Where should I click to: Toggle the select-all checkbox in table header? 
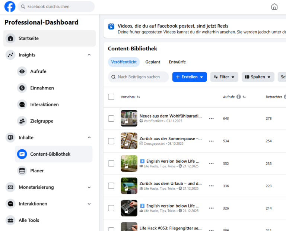click(x=111, y=97)
